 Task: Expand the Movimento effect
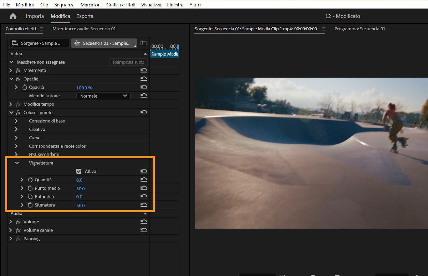[x=11, y=71]
